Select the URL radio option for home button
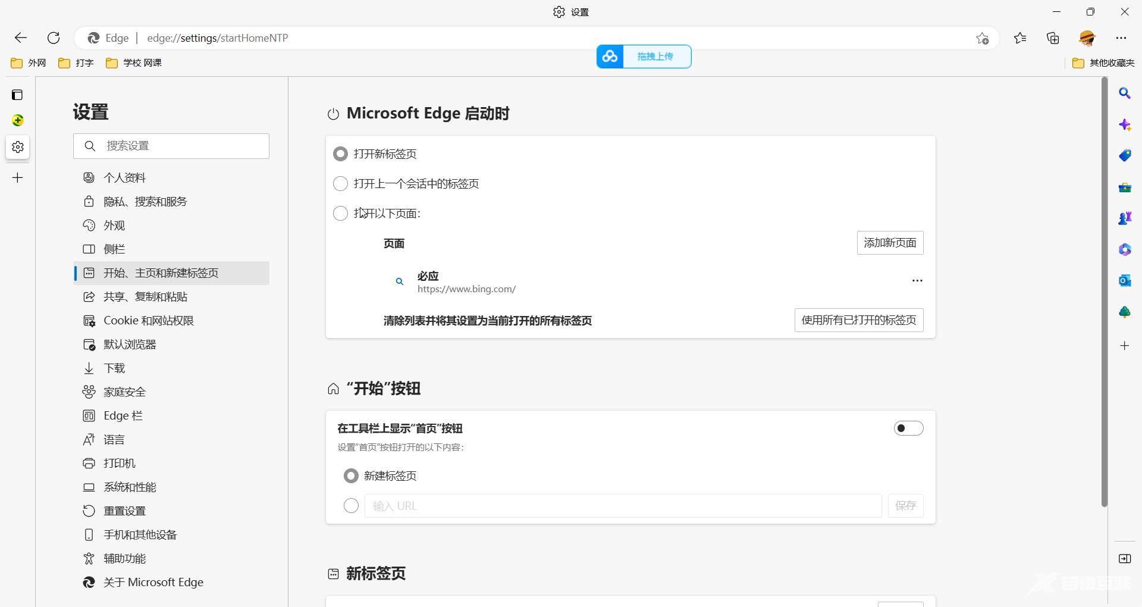This screenshot has width=1142, height=607. pyautogui.click(x=351, y=506)
